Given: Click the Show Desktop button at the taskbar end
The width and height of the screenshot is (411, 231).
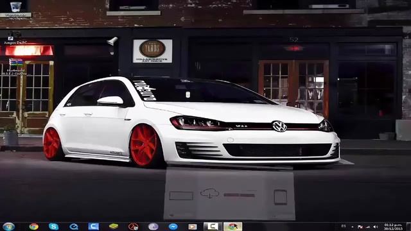Looking at the screenshot, I should (408, 227).
